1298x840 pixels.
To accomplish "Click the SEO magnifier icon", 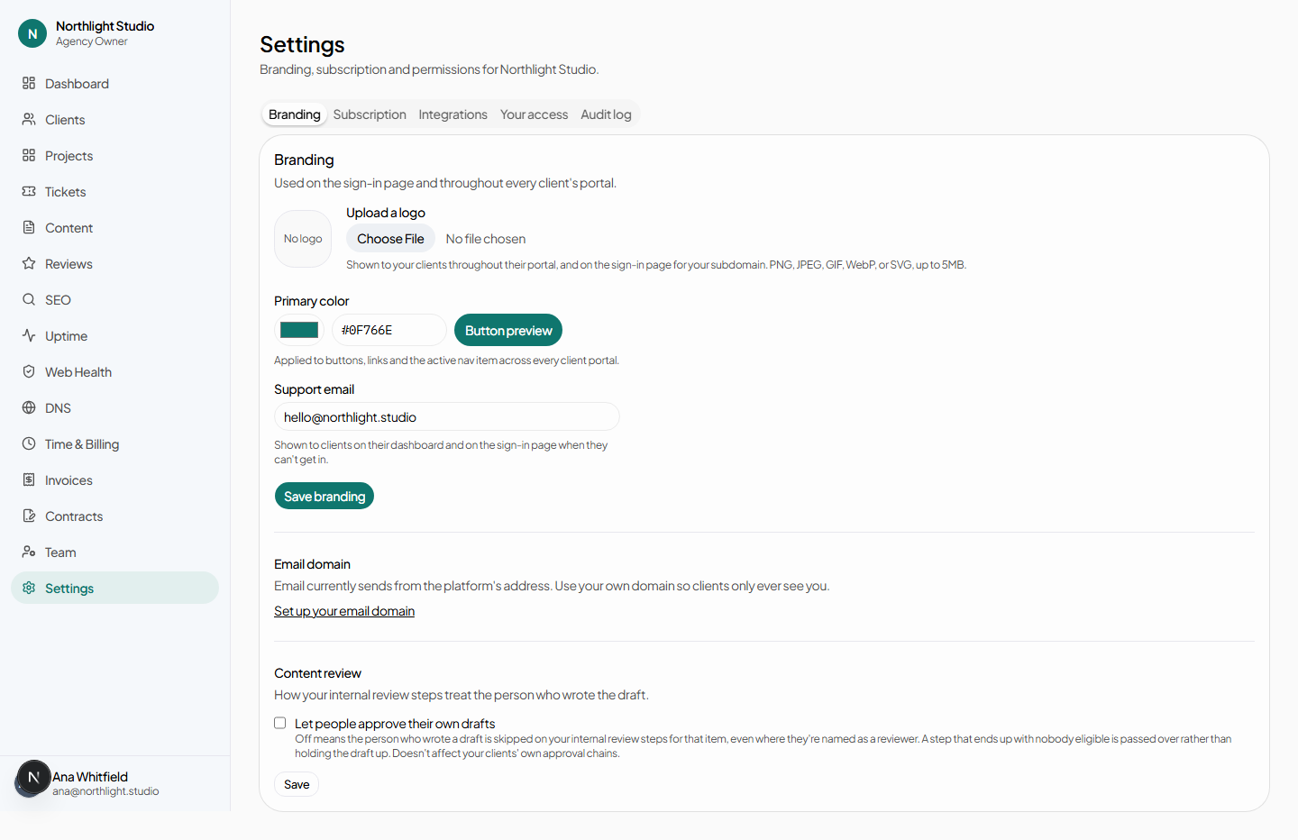I will point(29,299).
